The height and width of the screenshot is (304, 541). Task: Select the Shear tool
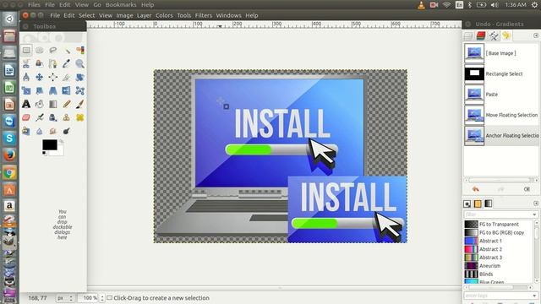[x=40, y=90]
